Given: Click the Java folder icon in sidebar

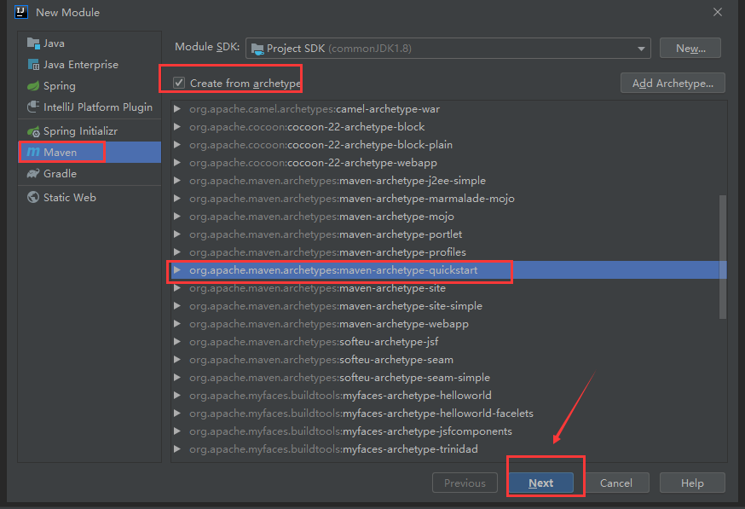Looking at the screenshot, I should pyautogui.click(x=33, y=43).
